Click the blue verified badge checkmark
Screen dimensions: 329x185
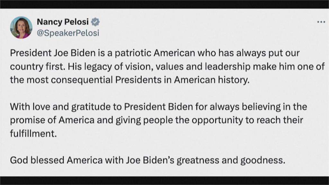[x=95, y=22]
